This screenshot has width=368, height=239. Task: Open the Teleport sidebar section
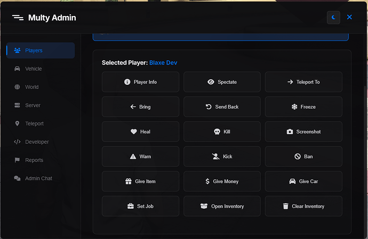(41, 123)
